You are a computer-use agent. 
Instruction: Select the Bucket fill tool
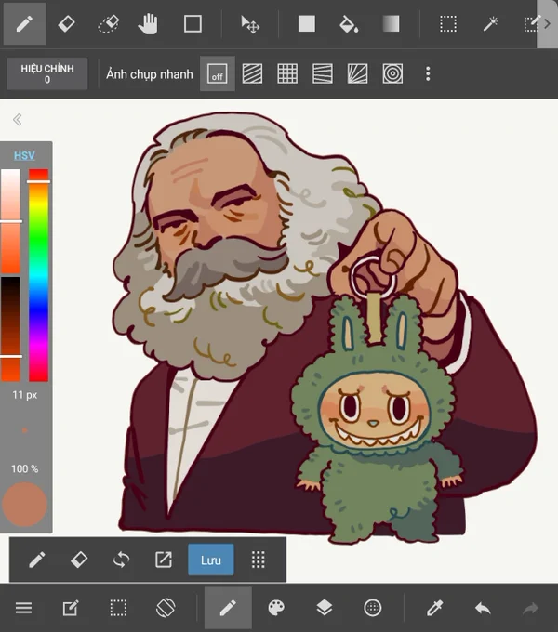pos(349,23)
